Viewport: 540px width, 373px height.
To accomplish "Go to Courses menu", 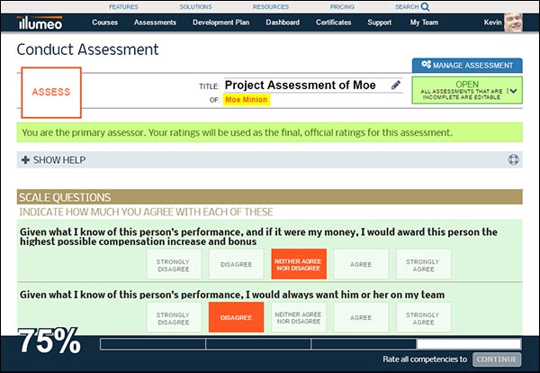I will click(104, 23).
